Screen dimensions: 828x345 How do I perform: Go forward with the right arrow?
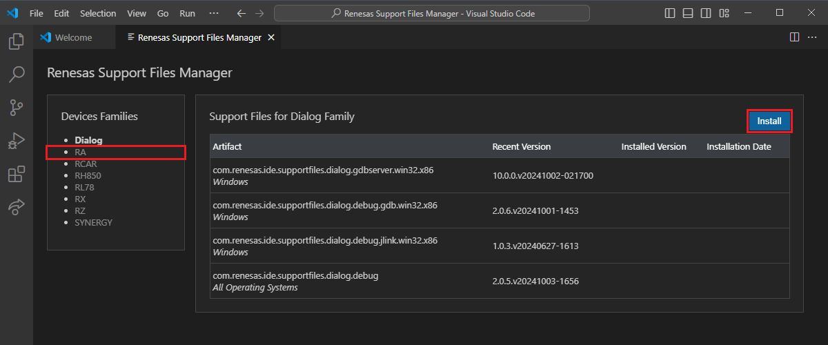pyautogui.click(x=259, y=13)
